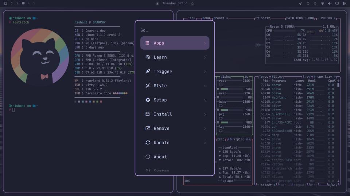Click the Style magic wand icon
The height and width of the screenshot is (196, 350).
point(148,86)
